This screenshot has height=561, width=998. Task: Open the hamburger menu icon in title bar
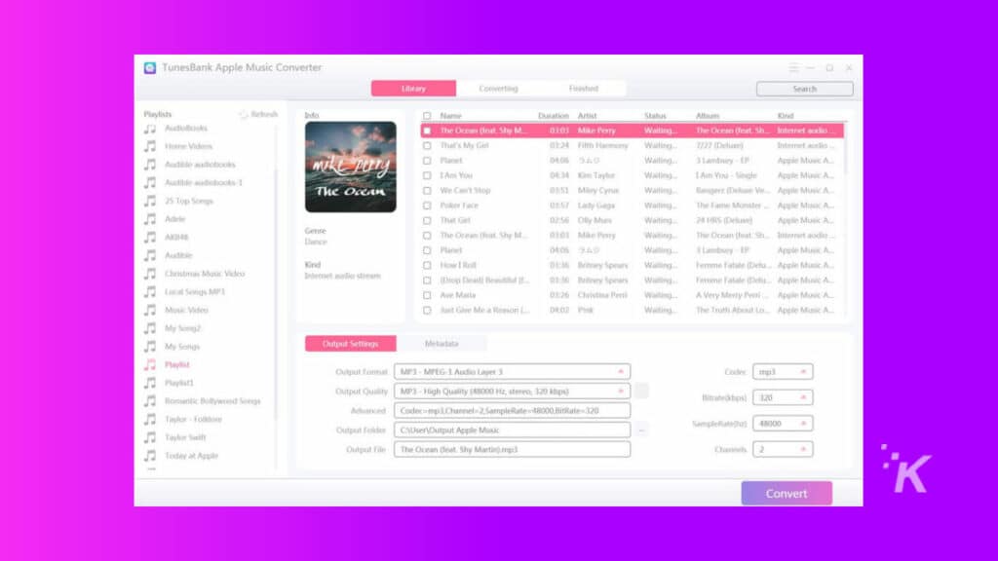pos(793,67)
